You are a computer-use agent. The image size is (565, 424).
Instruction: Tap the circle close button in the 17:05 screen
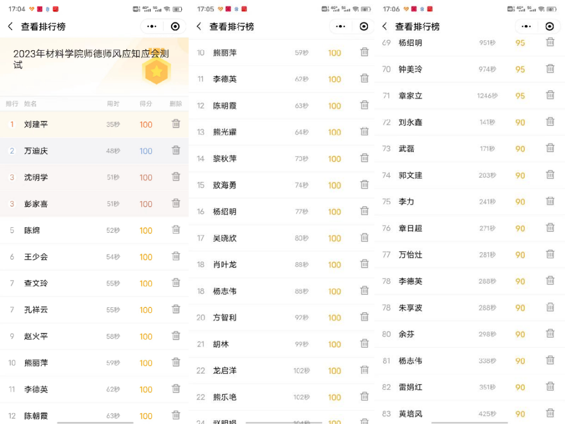coord(364,26)
